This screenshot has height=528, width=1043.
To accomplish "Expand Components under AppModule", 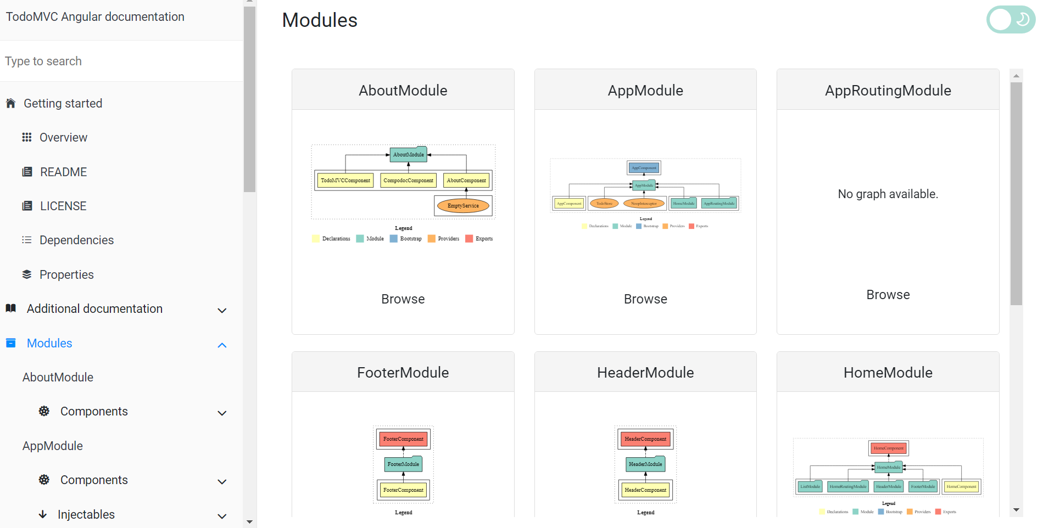I will tap(222, 481).
